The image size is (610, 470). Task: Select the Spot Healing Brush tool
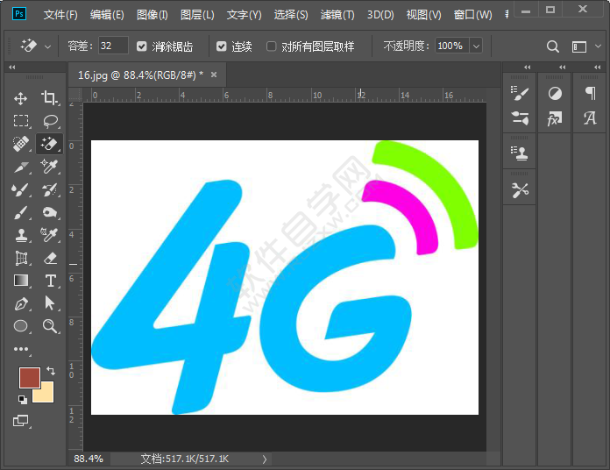(21, 144)
